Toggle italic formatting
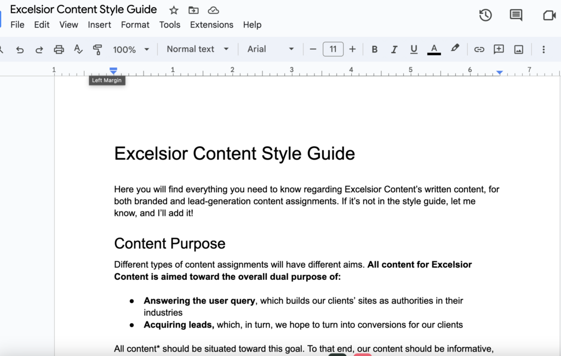Viewport: 561px width, 356px height. pos(394,49)
